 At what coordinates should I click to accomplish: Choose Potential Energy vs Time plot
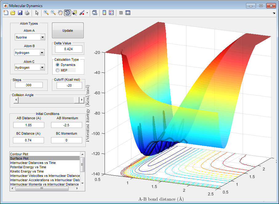[28, 167]
